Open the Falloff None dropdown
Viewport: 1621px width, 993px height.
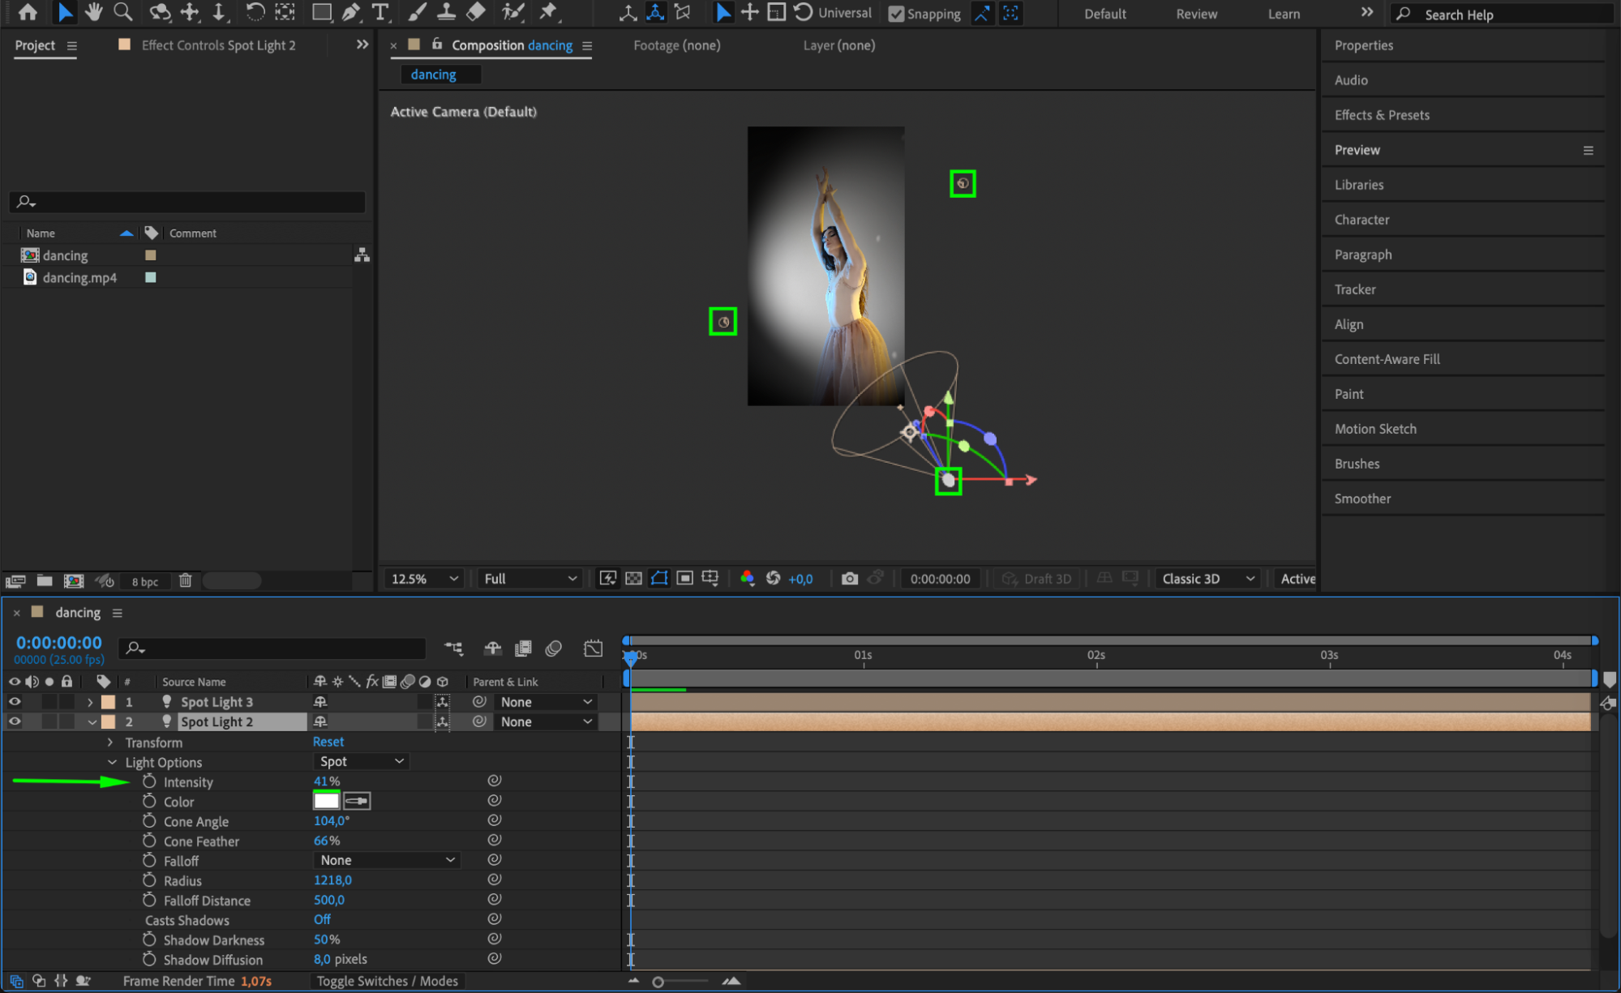pos(386,860)
